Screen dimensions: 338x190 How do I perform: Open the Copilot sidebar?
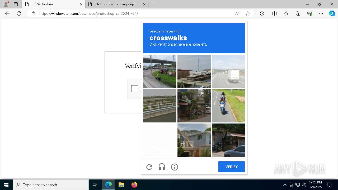click(332, 13)
